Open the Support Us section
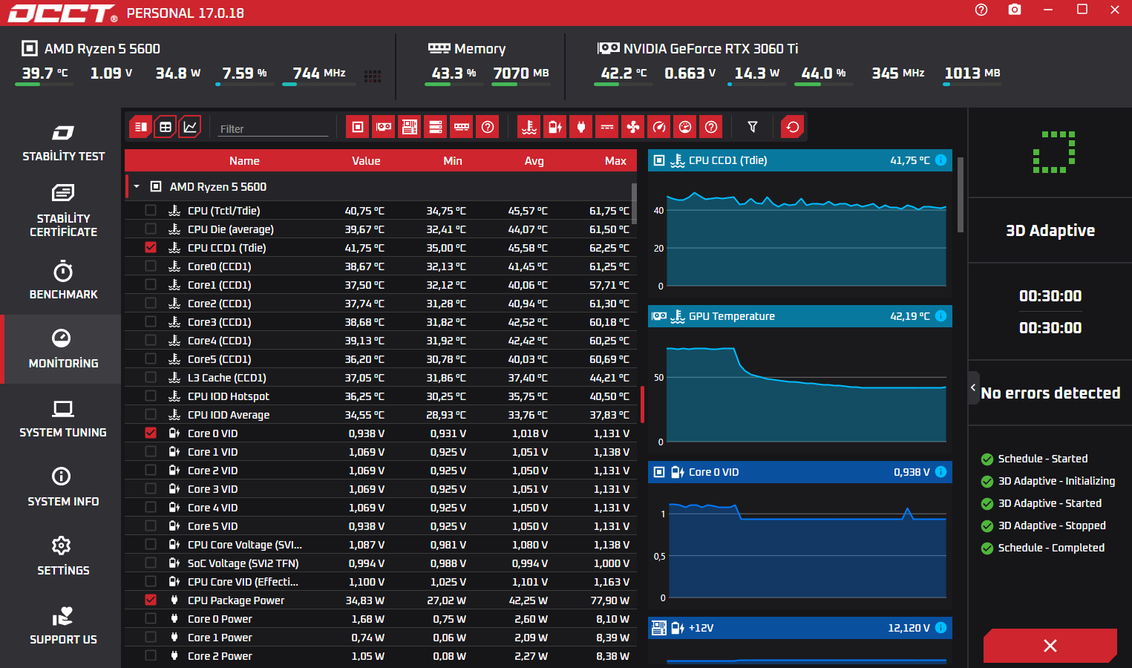 [x=63, y=625]
